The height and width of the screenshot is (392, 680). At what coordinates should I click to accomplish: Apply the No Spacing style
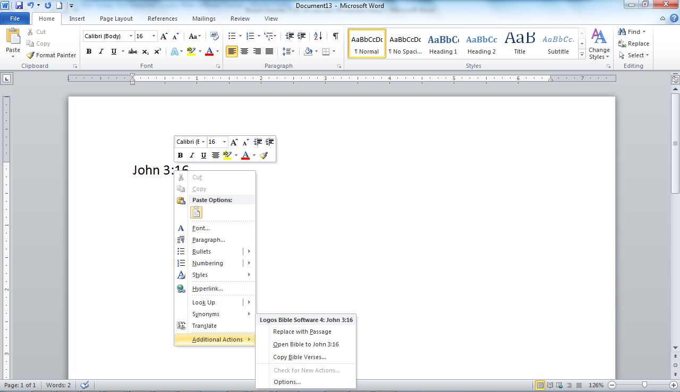[405, 43]
